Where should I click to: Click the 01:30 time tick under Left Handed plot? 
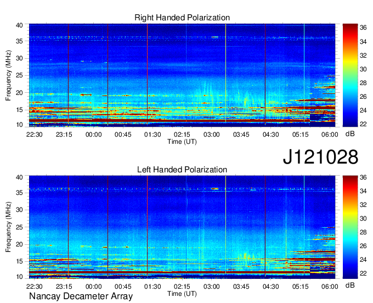point(152,287)
